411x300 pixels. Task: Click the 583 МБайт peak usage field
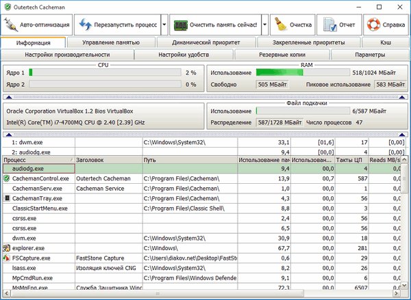point(390,85)
